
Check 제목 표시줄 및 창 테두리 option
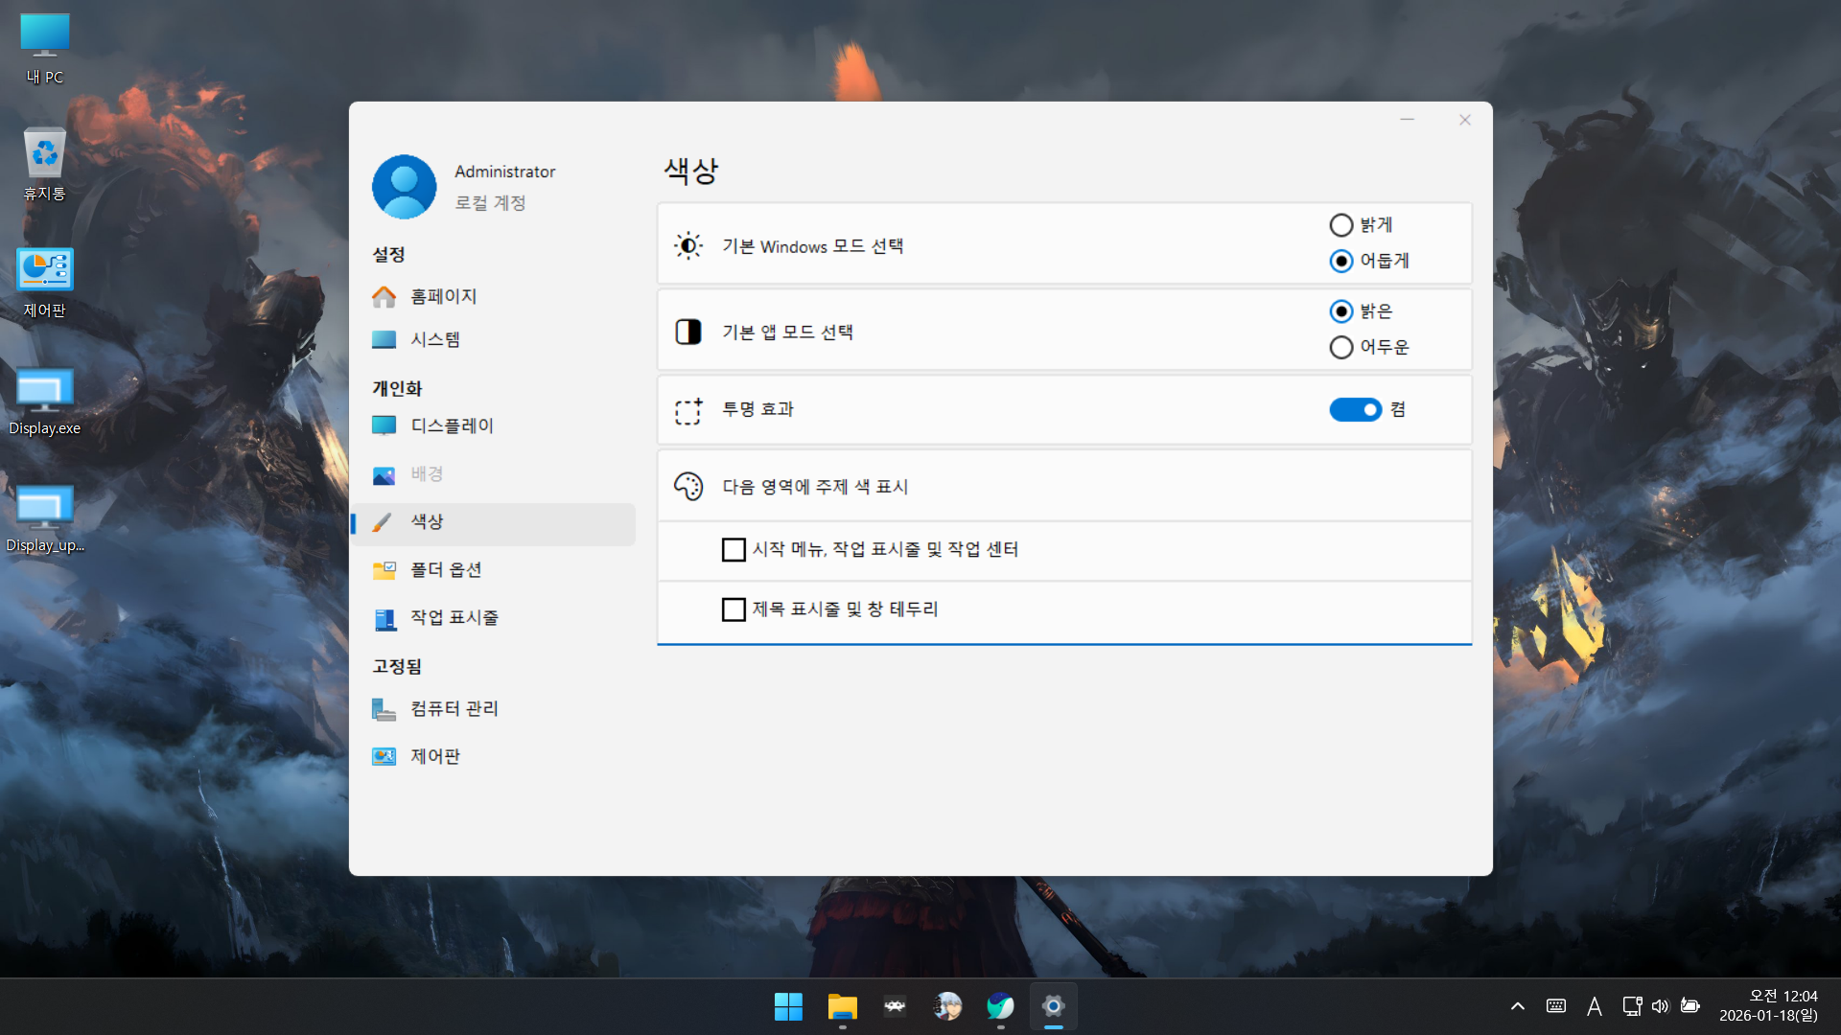click(734, 609)
